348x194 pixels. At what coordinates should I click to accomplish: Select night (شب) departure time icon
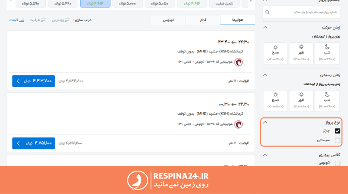[x=327, y=47]
